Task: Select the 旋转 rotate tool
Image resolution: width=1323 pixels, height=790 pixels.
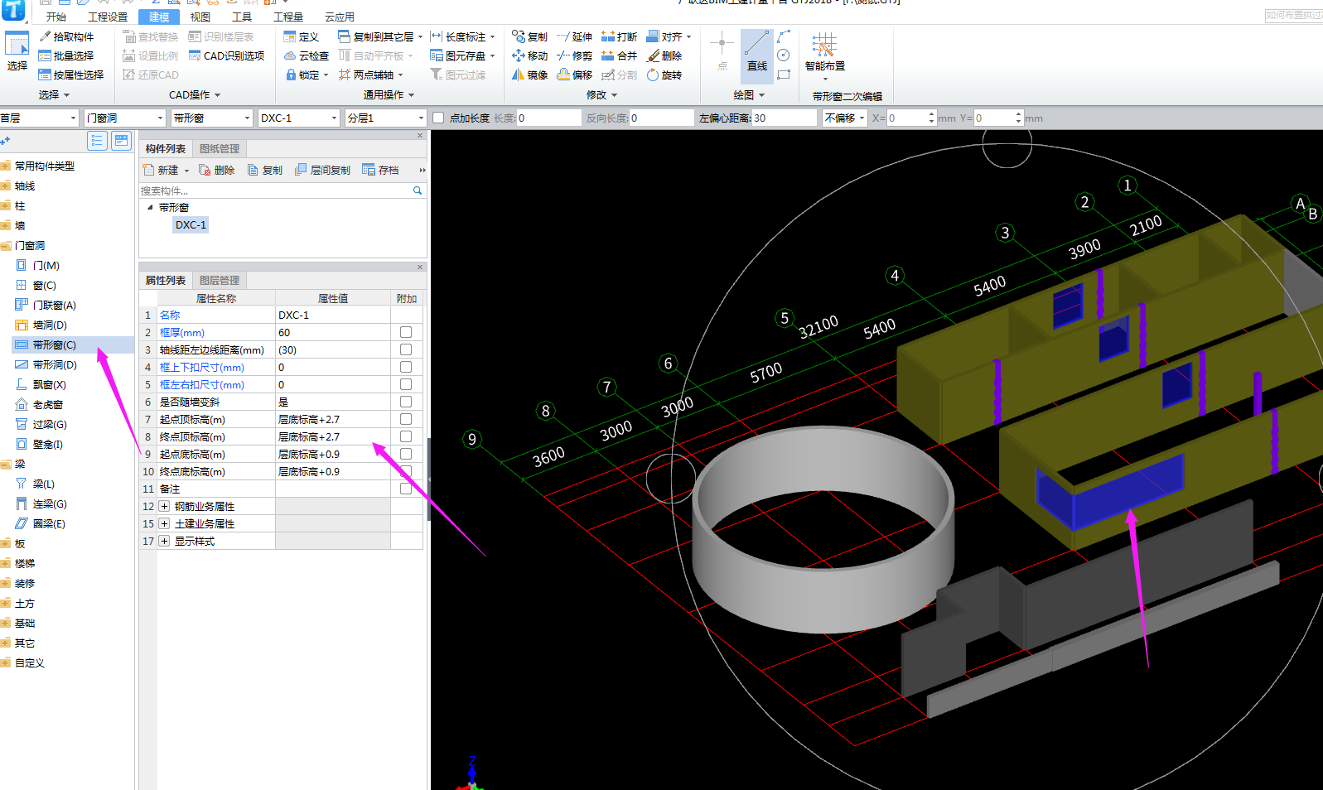Action: pos(664,75)
